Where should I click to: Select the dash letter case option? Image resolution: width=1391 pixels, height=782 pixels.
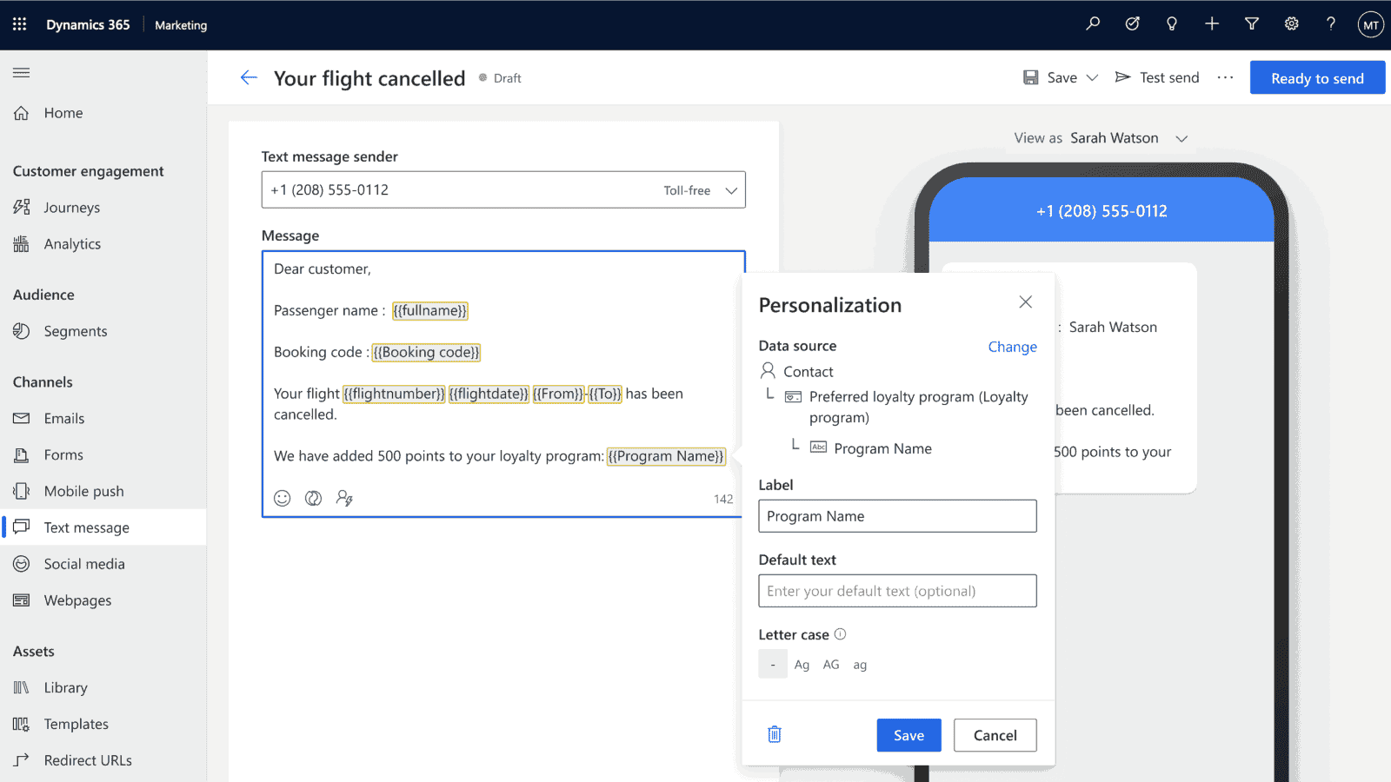(773, 664)
